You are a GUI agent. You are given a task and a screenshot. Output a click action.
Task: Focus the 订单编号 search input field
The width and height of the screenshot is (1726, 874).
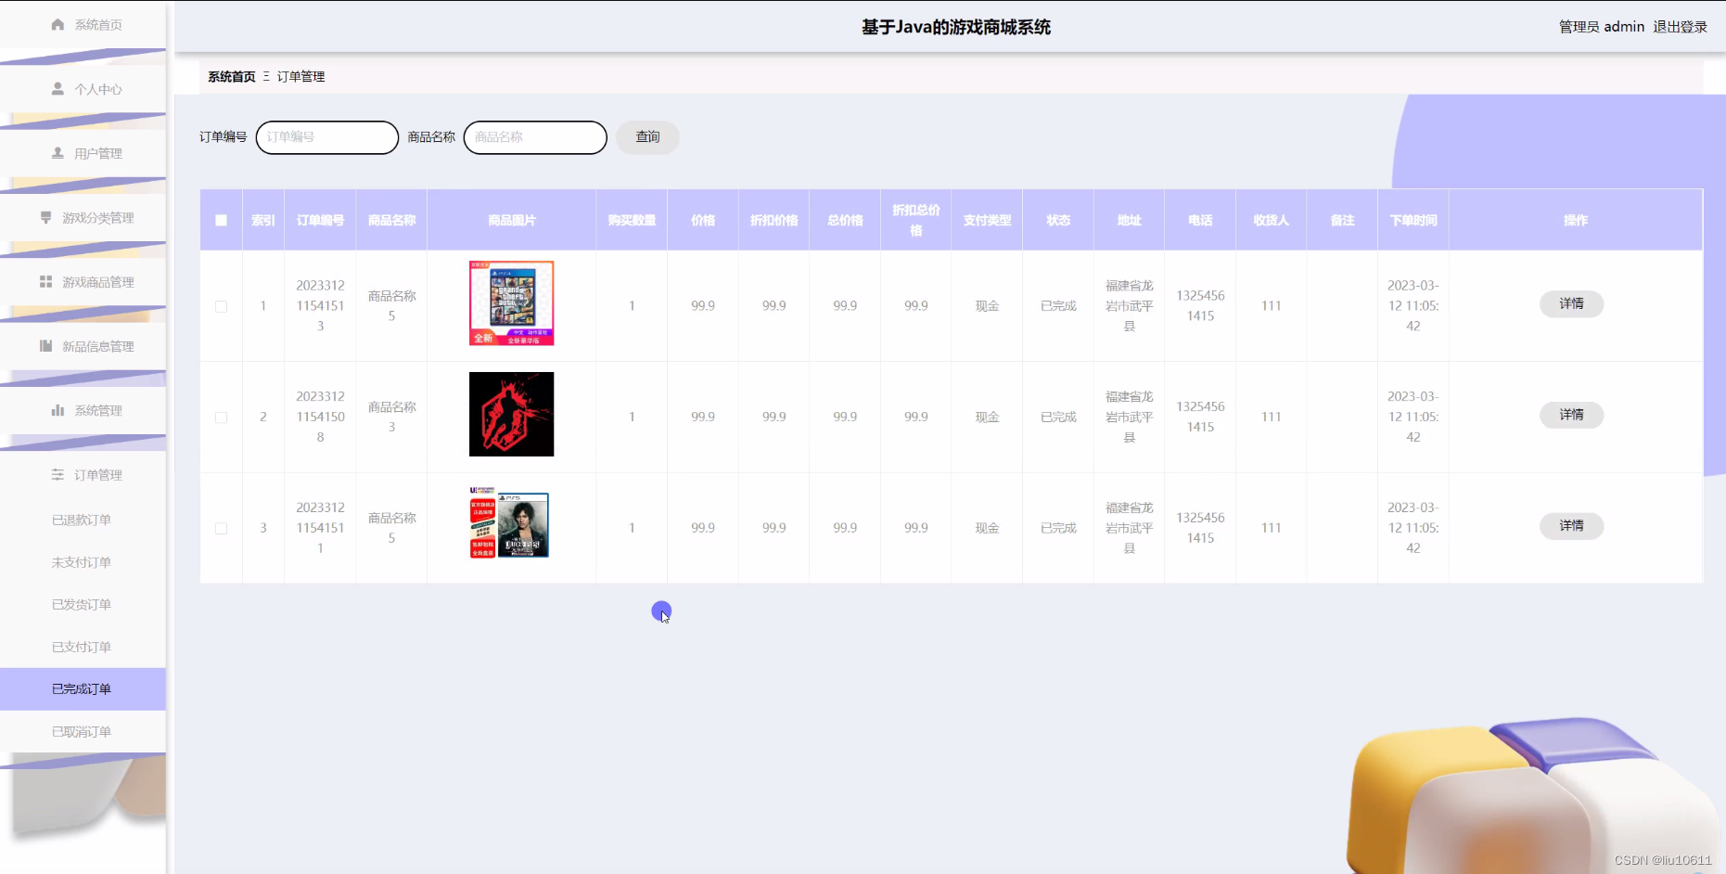(x=326, y=137)
